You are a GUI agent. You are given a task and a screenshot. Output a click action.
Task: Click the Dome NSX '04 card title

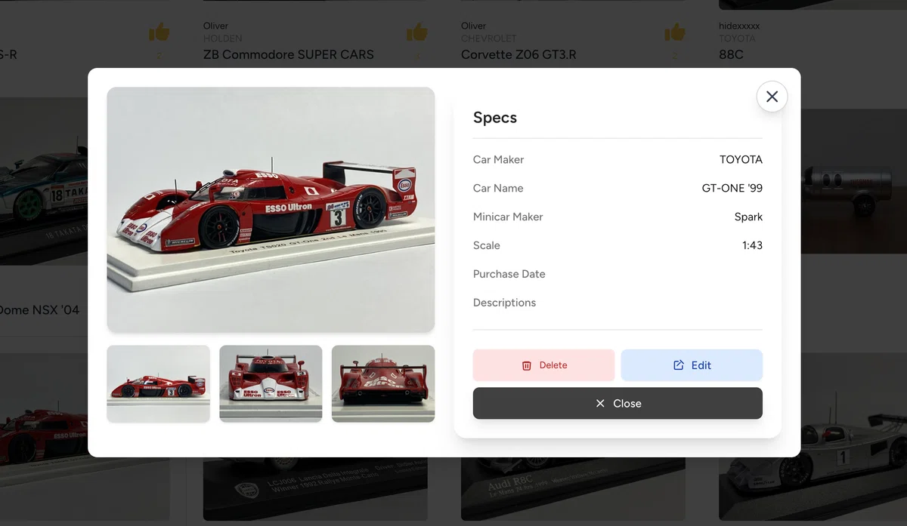click(39, 309)
